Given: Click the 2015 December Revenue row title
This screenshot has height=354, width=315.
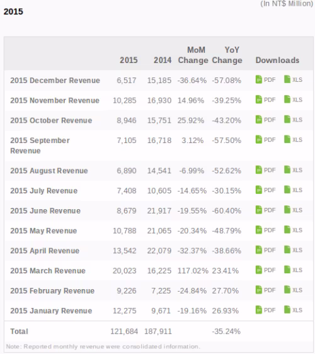Looking at the screenshot, I should pyautogui.click(x=55, y=81).
